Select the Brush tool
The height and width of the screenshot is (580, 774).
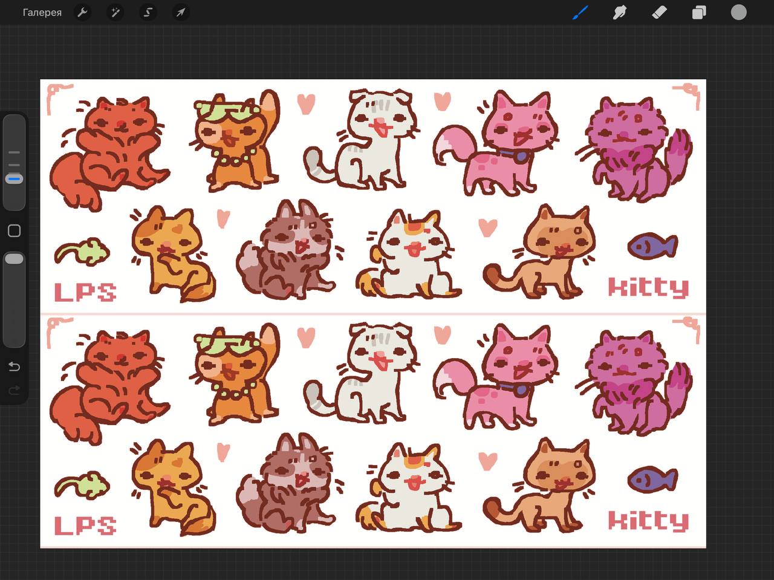point(580,12)
